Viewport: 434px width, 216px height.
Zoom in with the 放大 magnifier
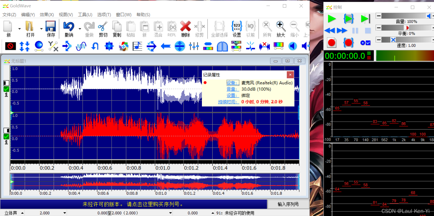[x=281, y=26]
